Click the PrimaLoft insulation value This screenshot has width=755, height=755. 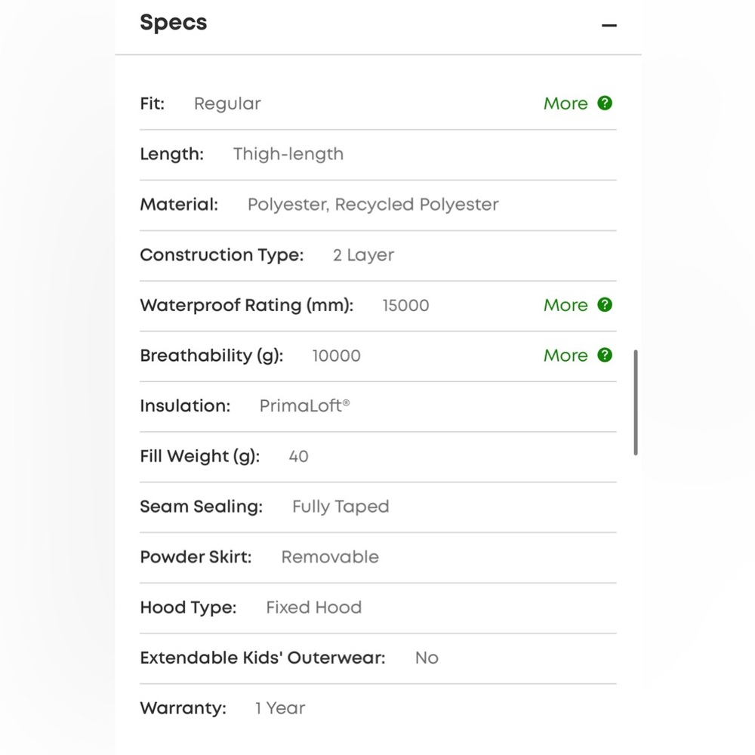[304, 406]
